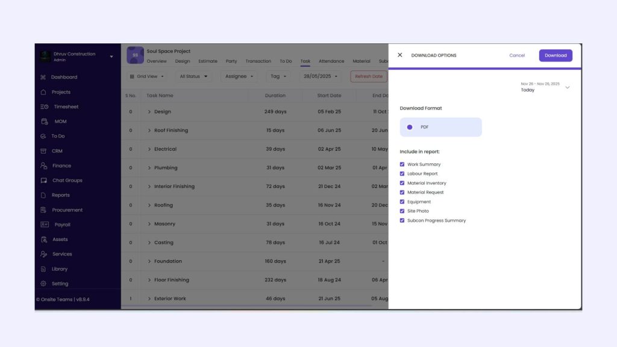Open Projects via its sidebar icon
This screenshot has height=347, width=617.
click(x=43, y=92)
